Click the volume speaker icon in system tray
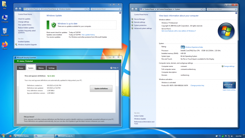 click(231, 136)
